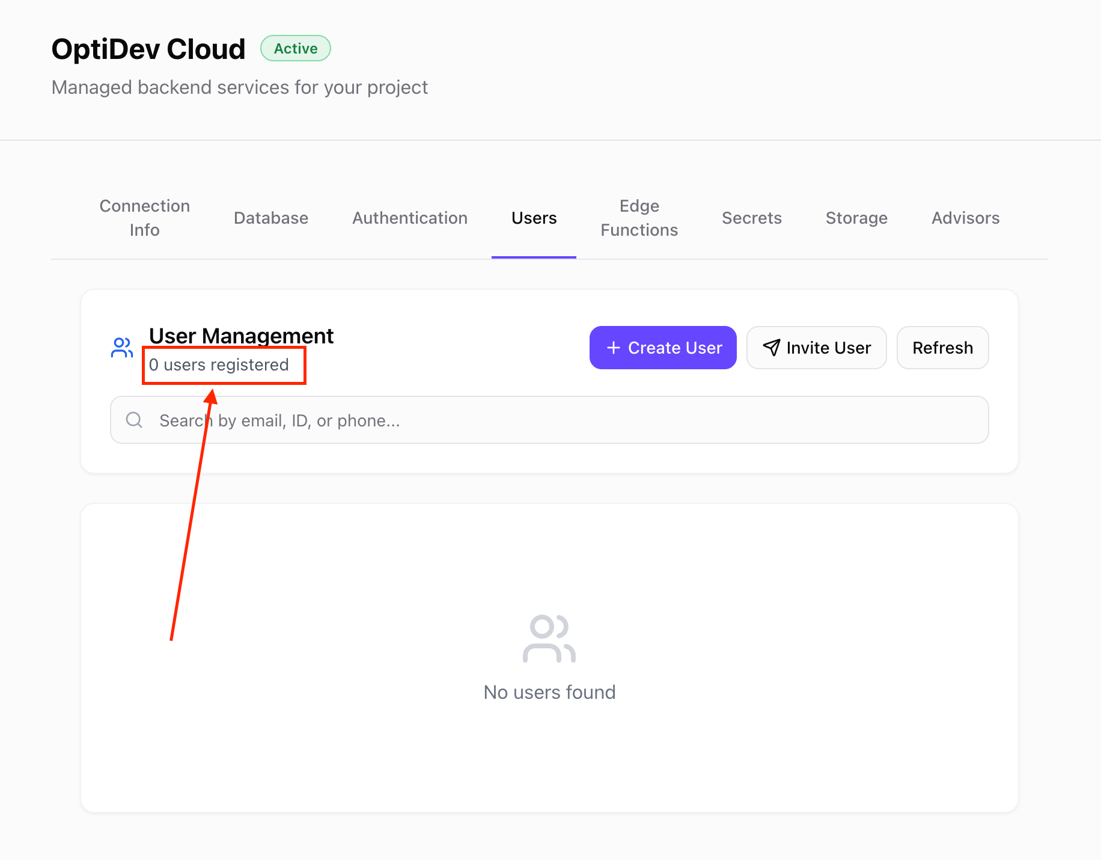This screenshot has height=860, width=1101.
Task: Select the Advisors tab
Action: 965,218
